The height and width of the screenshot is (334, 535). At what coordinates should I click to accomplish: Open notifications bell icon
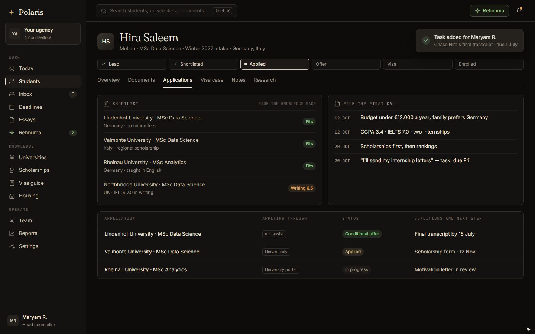519,11
